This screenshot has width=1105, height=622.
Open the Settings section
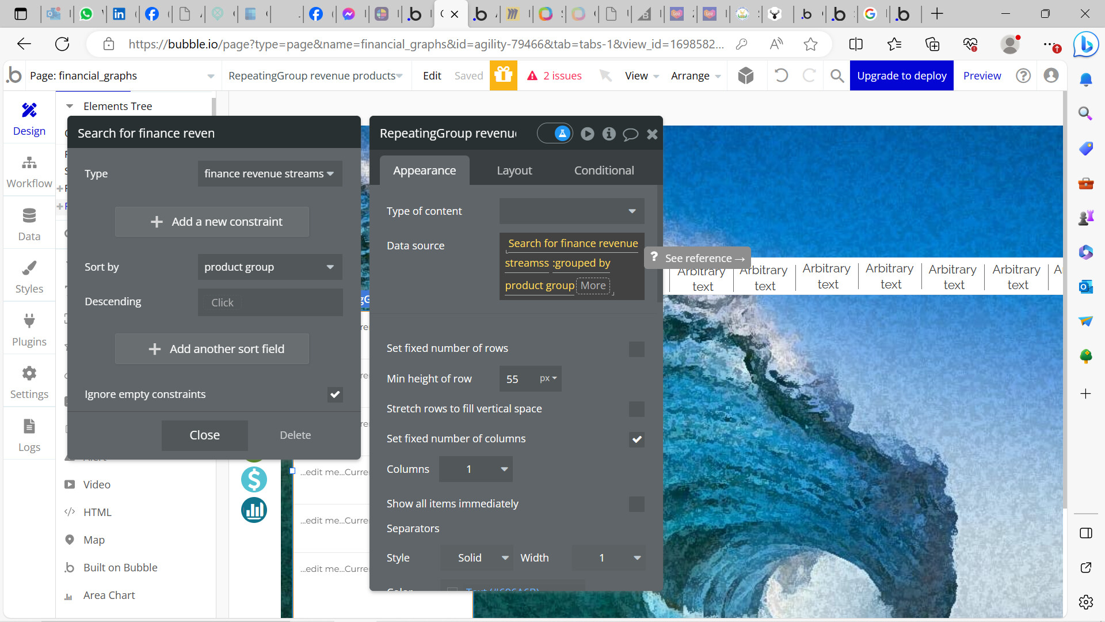coord(29,382)
